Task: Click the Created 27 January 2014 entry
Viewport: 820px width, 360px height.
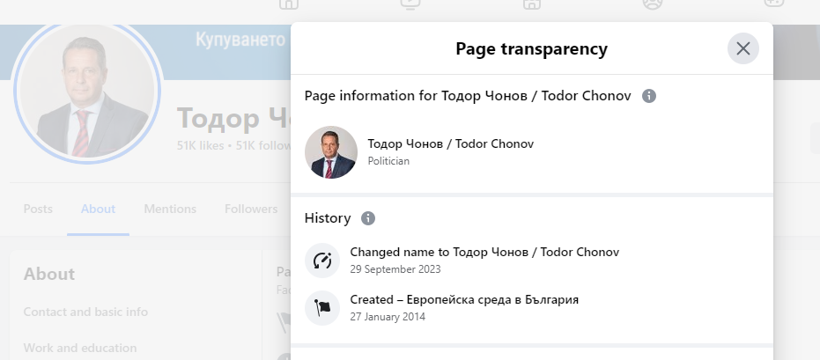Action: coord(463,300)
